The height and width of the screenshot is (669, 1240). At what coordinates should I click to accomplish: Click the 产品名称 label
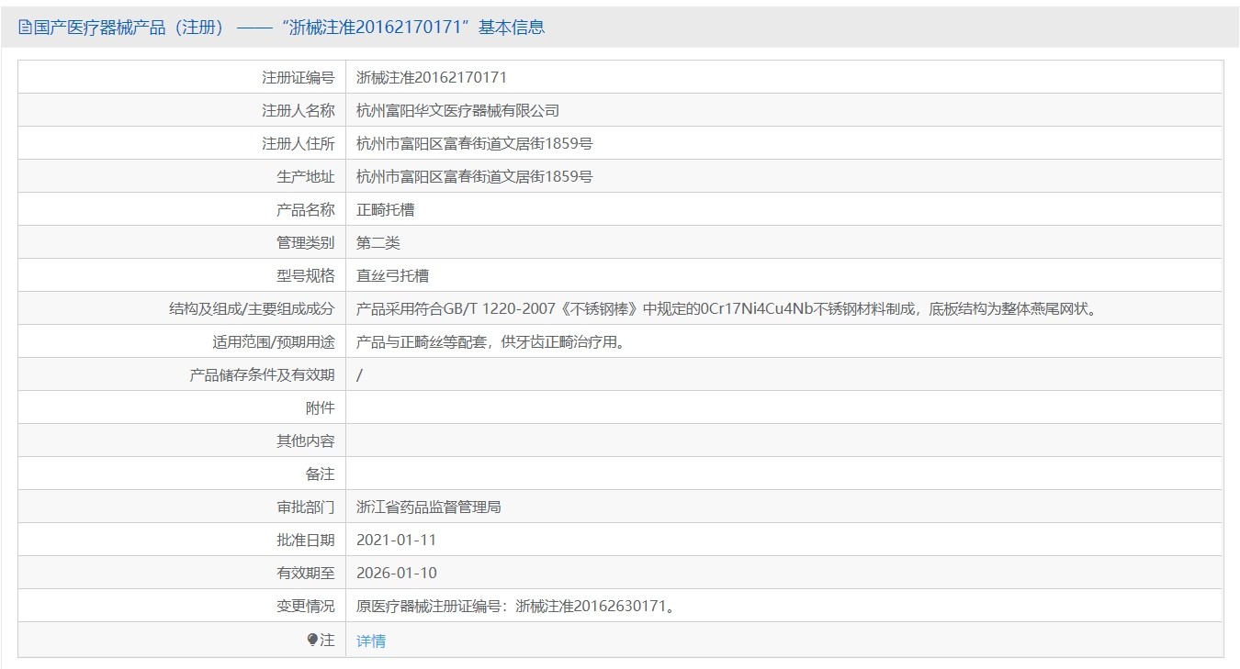point(306,209)
